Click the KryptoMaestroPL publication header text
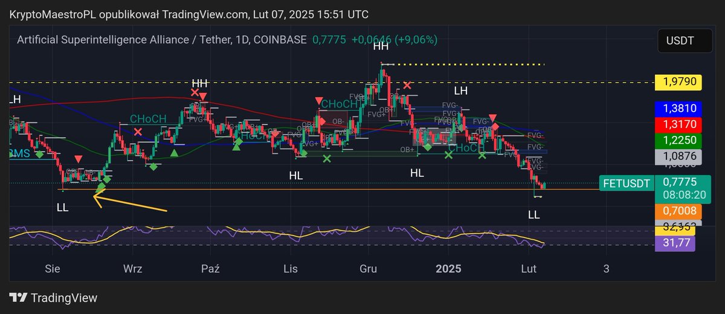This screenshot has height=314, width=725. pyautogui.click(x=188, y=14)
